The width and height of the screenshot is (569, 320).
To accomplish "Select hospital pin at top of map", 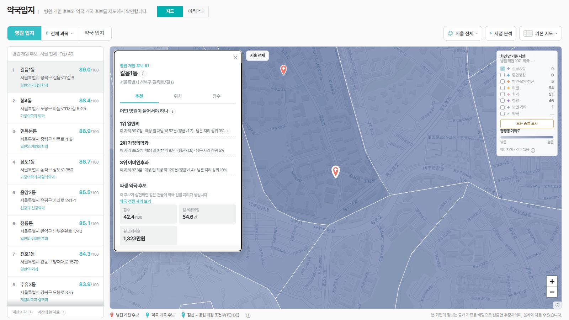I will [283, 70].
